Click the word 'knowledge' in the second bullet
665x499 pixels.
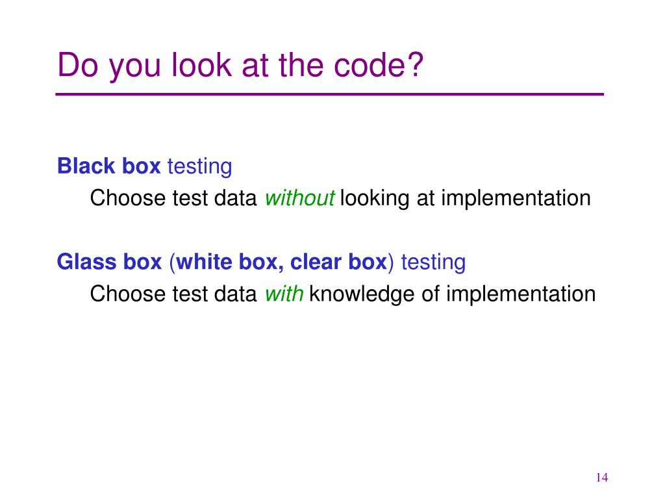[362, 294]
